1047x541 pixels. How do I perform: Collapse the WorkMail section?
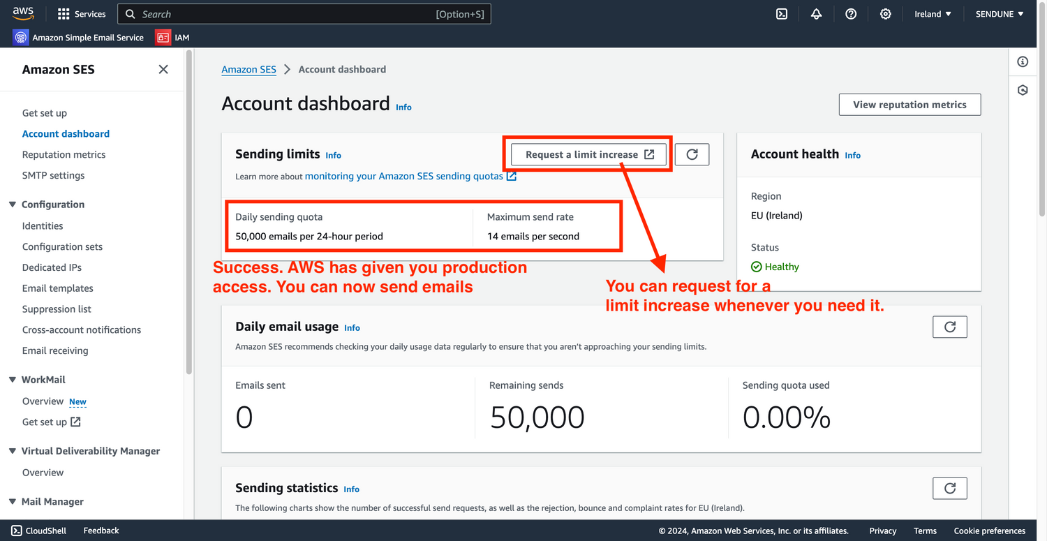(13, 380)
